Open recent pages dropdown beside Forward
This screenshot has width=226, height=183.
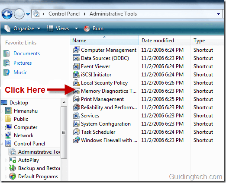pyautogui.click(x=28, y=14)
